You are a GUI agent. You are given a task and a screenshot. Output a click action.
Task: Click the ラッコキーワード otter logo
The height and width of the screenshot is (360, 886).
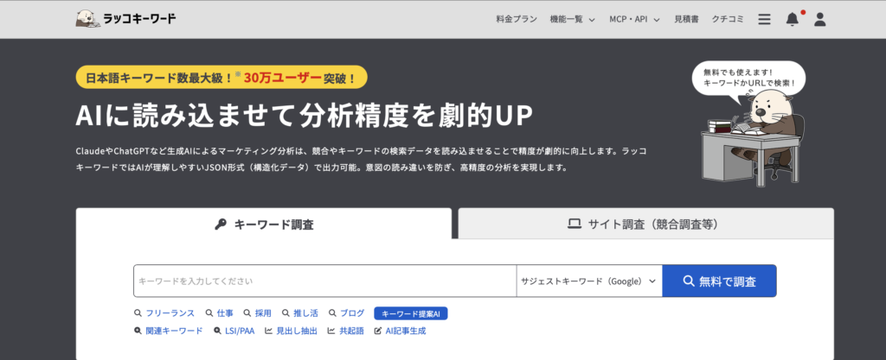125,19
